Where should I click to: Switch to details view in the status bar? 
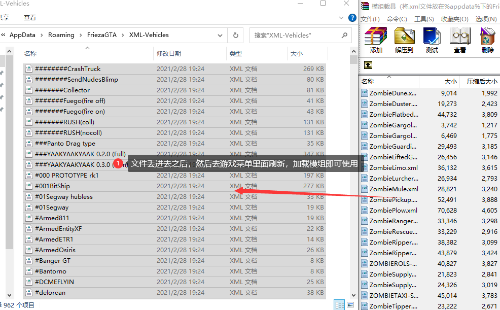tap(339, 304)
